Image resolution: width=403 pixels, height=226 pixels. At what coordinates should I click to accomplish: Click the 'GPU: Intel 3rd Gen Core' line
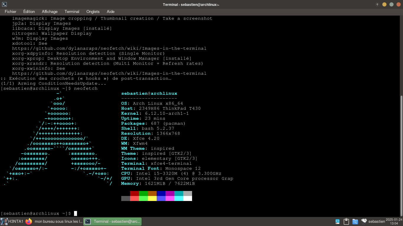(x=177, y=178)
